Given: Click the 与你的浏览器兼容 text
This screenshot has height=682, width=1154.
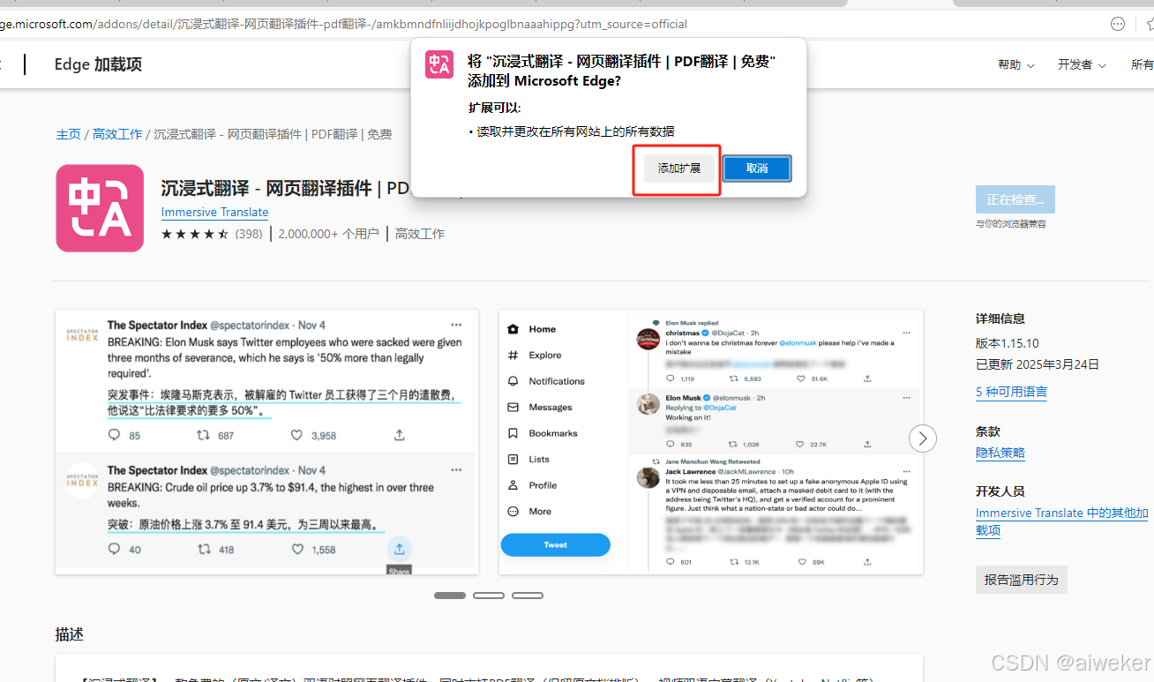Looking at the screenshot, I should tap(1011, 224).
